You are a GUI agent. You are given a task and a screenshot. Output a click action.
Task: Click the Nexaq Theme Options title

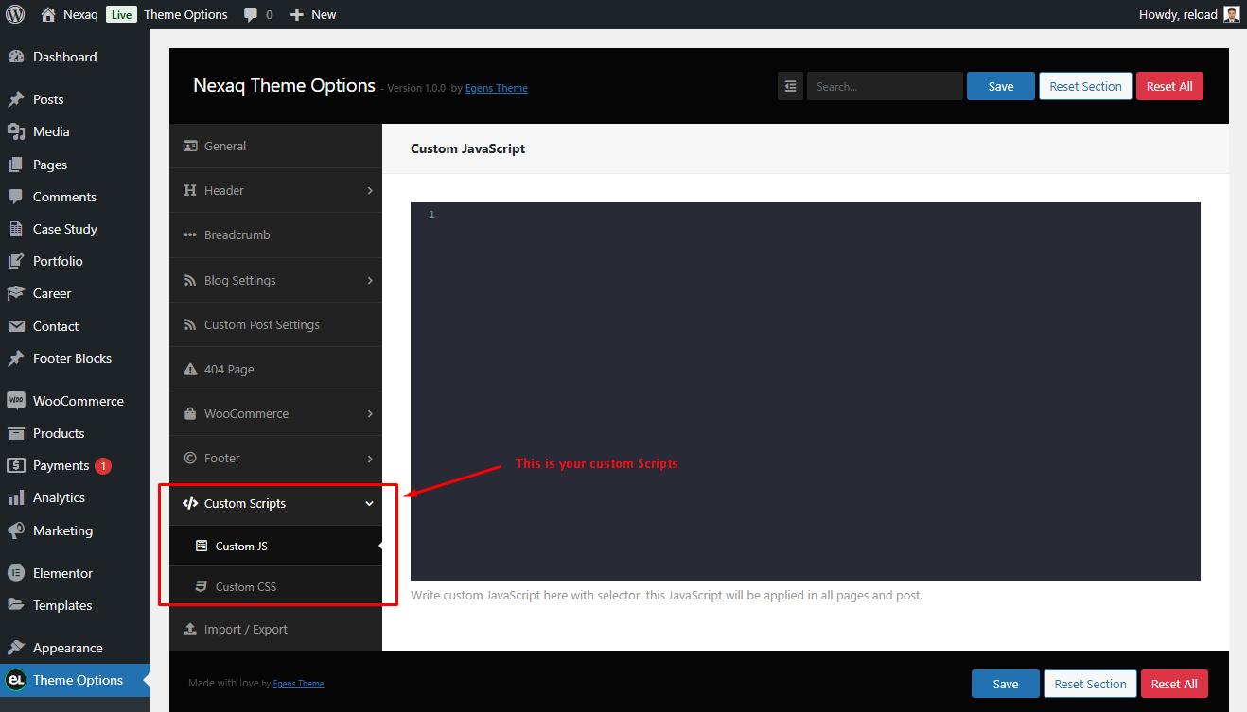click(x=284, y=85)
